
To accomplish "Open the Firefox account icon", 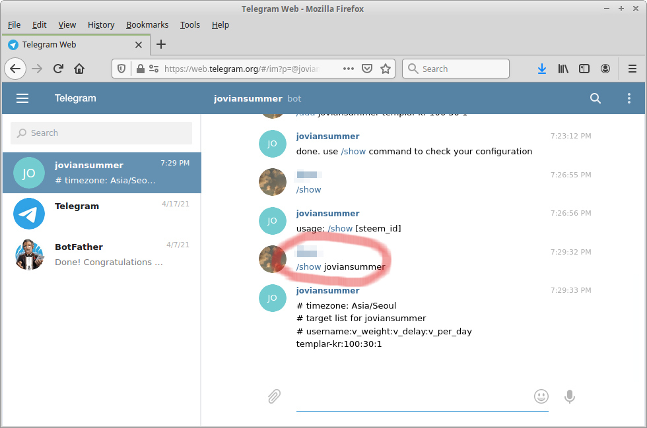I will 605,69.
